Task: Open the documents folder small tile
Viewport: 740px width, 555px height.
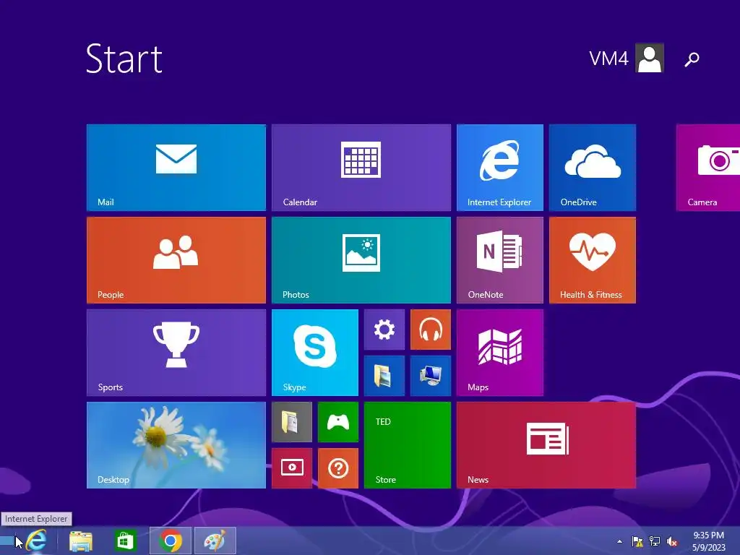Action: point(292,422)
